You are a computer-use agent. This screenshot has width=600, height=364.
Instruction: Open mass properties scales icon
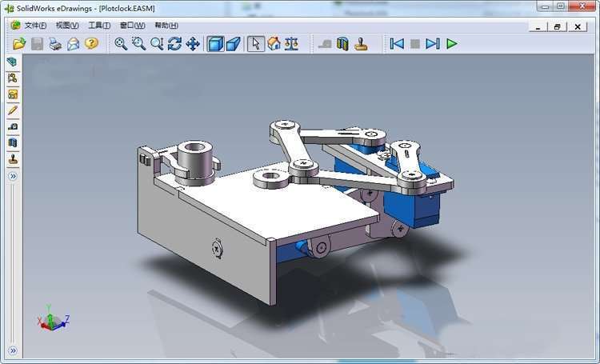(x=291, y=44)
